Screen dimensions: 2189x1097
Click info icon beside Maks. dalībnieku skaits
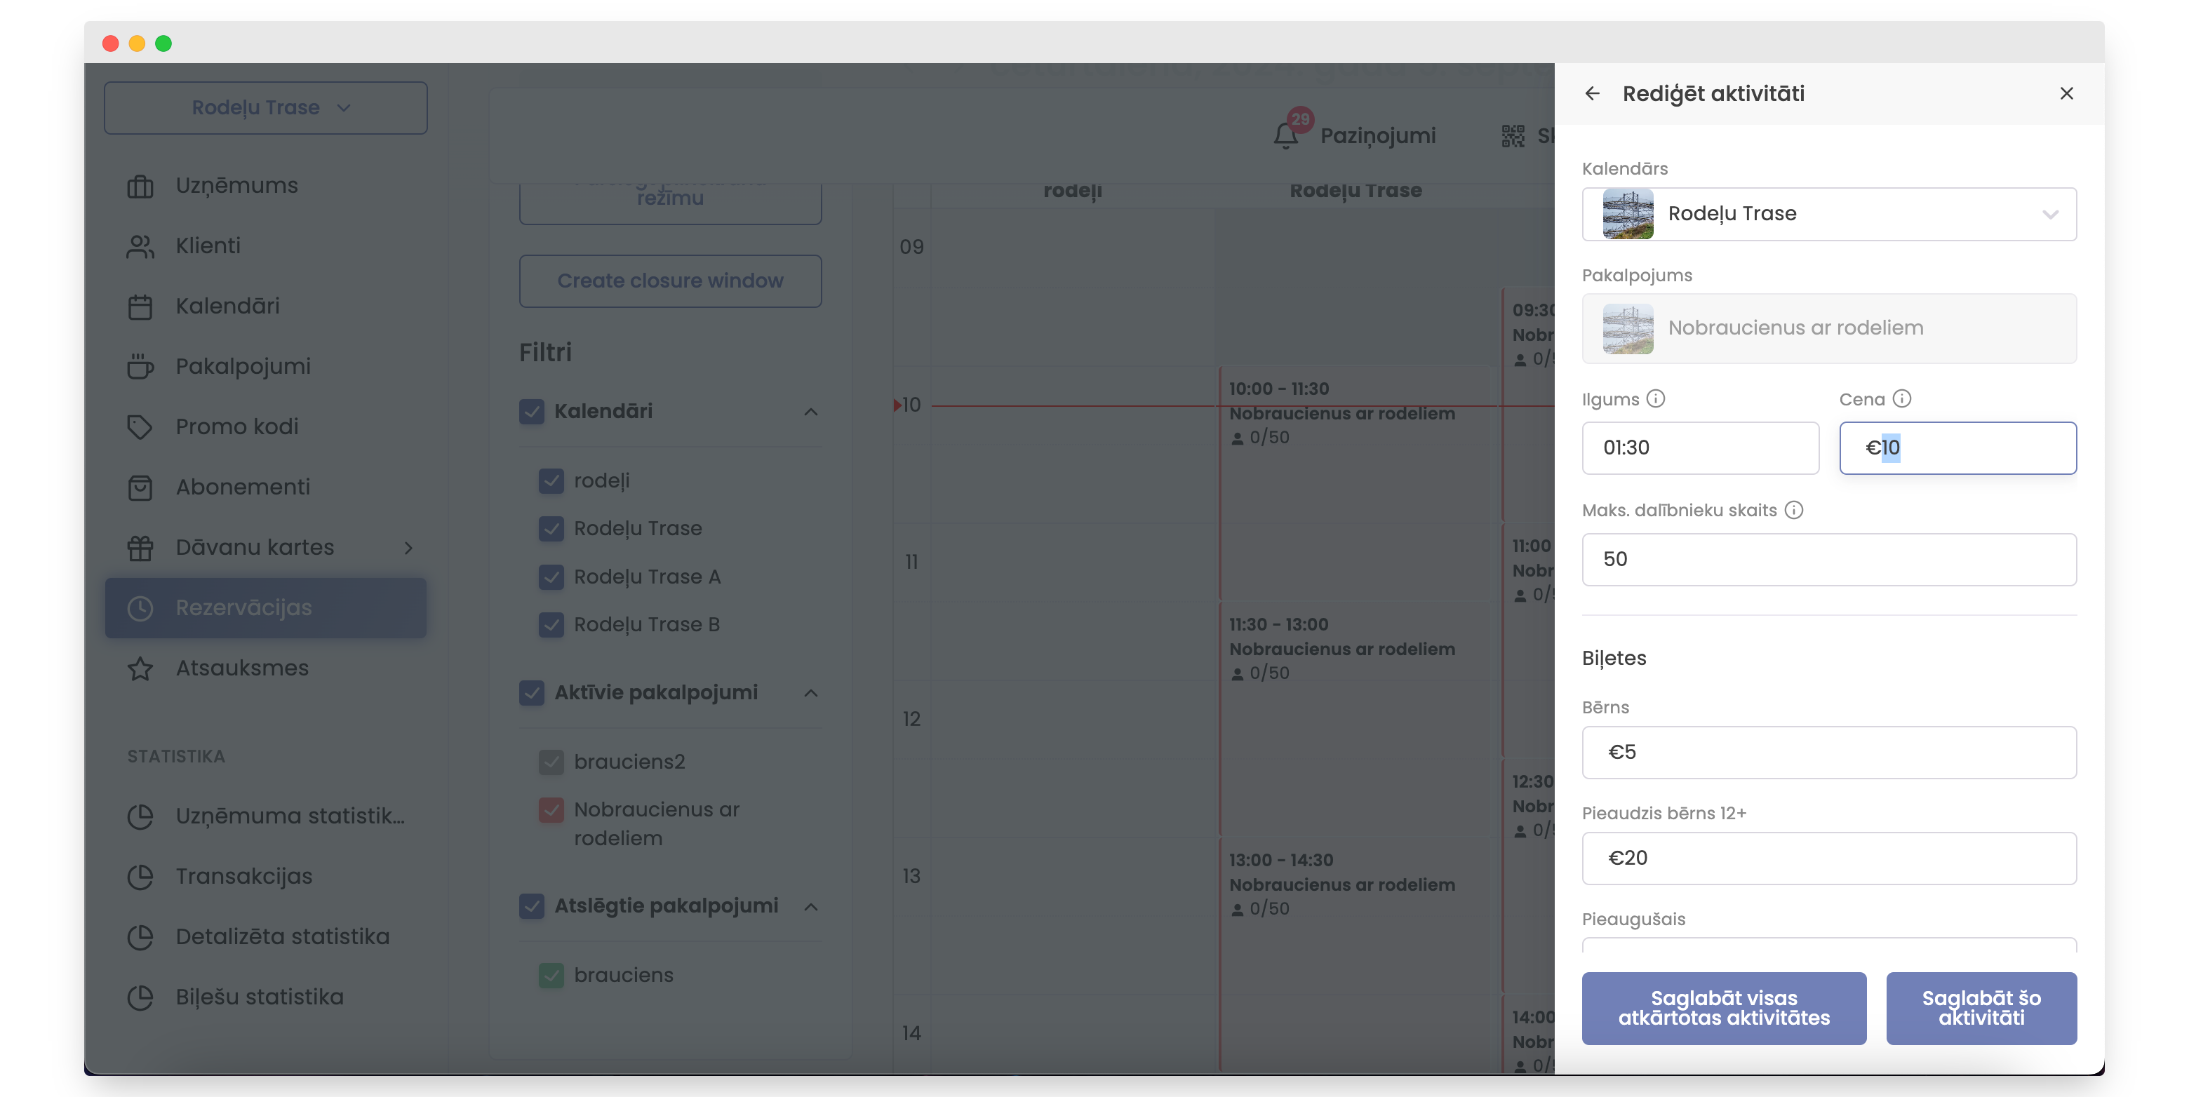click(1793, 510)
